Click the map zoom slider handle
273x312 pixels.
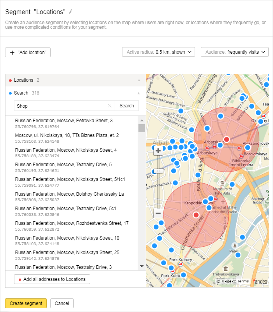tap(158, 171)
